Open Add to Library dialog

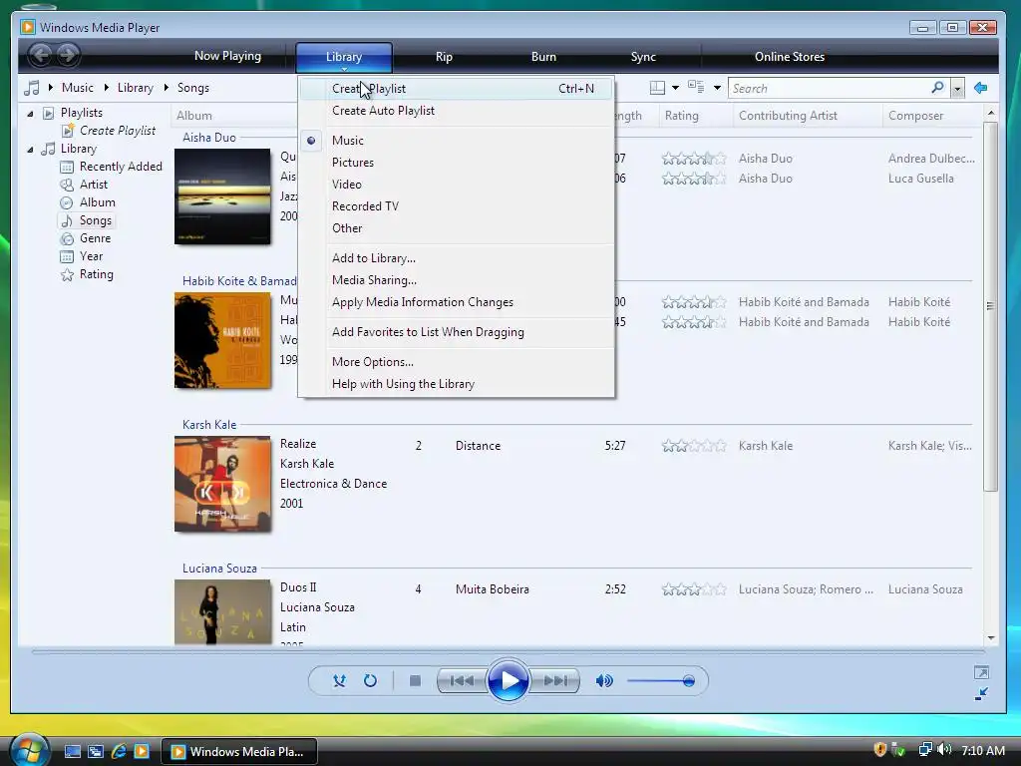456,258
